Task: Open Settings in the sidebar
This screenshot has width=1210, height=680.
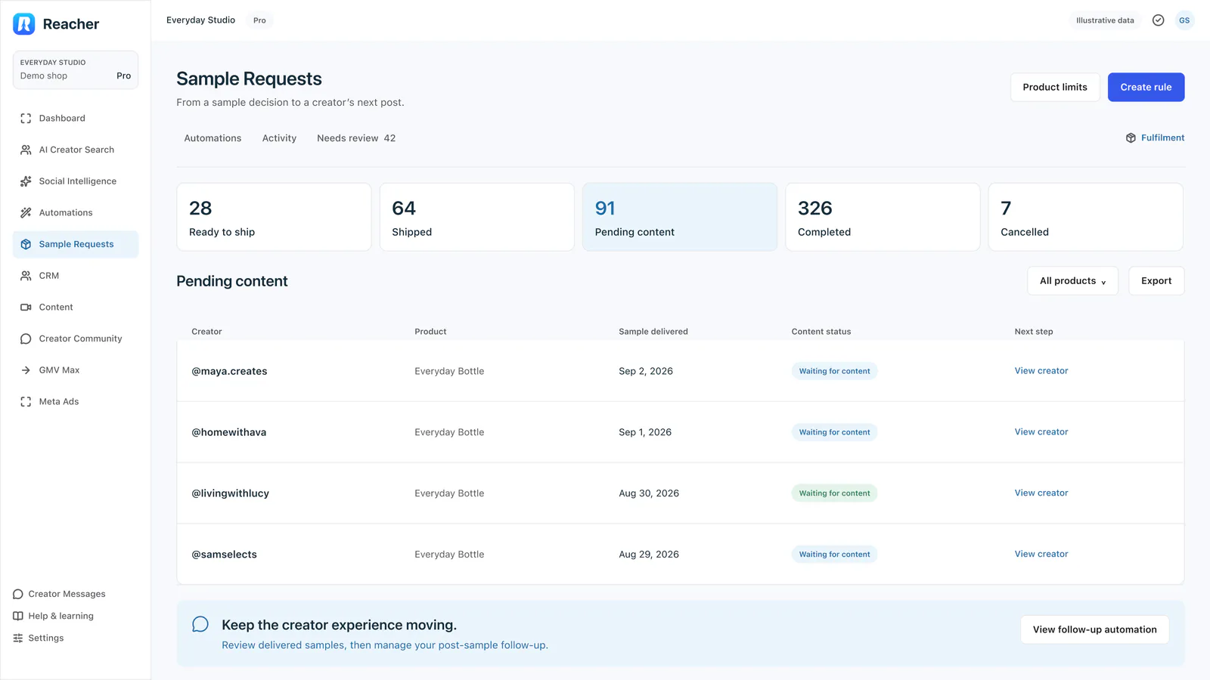Action: pos(38,638)
